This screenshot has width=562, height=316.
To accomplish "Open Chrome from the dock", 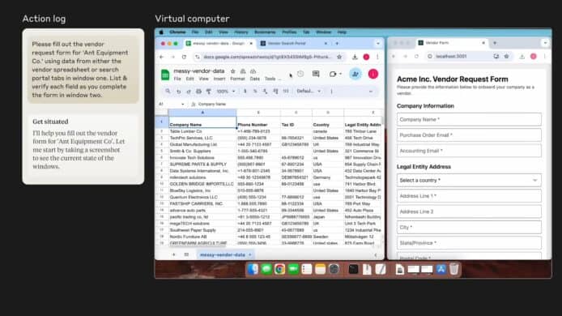I will point(279,269).
